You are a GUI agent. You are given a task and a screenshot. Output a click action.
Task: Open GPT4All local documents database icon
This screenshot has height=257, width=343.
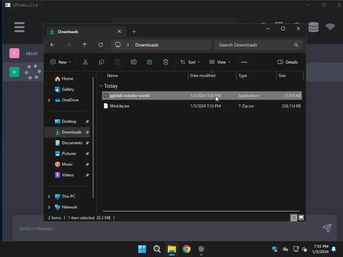click(314, 27)
